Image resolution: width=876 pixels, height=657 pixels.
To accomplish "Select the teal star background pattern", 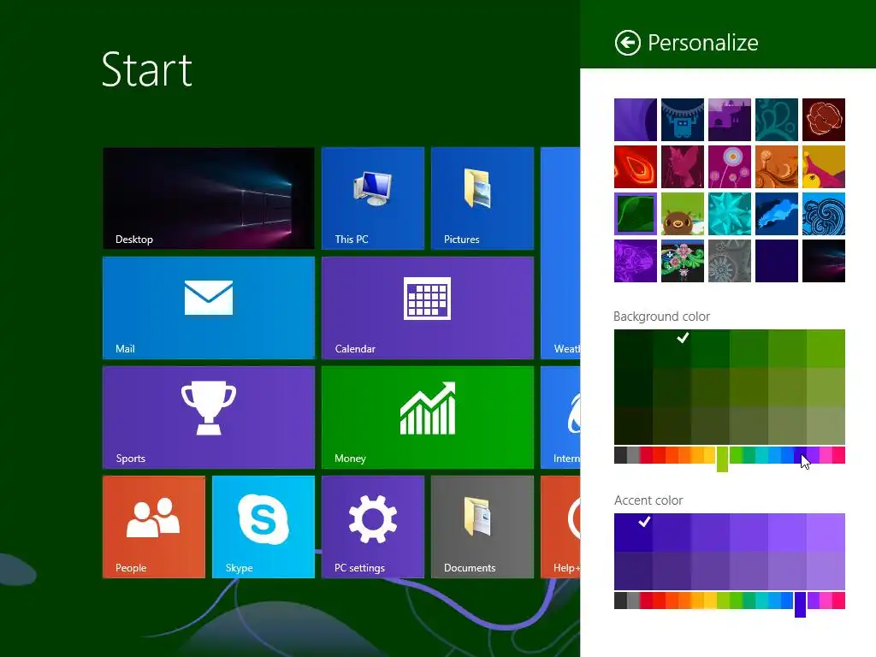I will [x=729, y=214].
